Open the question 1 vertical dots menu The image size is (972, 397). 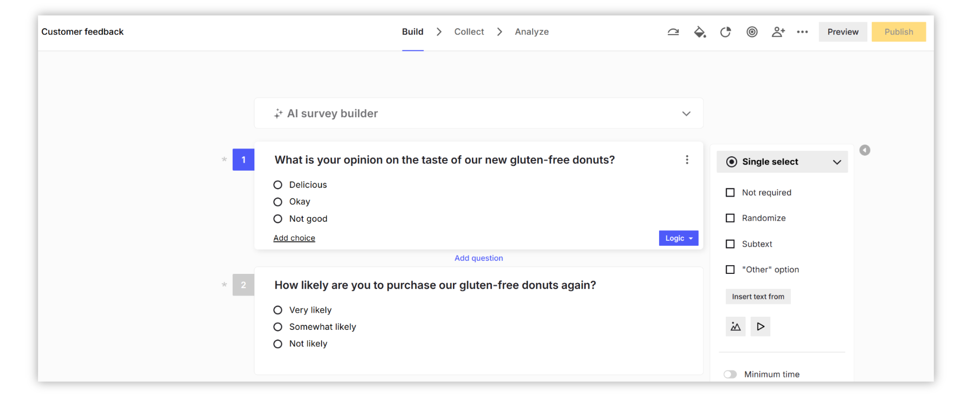687,159
